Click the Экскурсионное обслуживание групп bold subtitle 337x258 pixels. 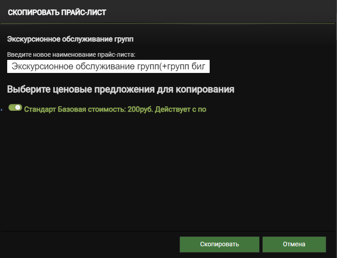click(70, 39)
